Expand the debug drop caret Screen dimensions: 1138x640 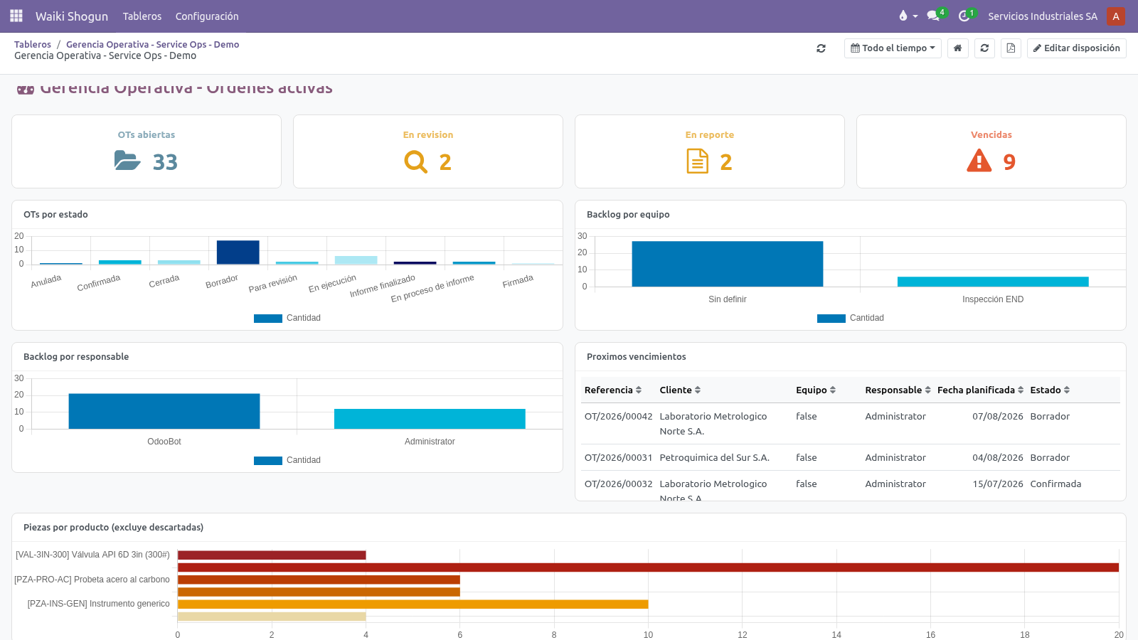point(915,16)
